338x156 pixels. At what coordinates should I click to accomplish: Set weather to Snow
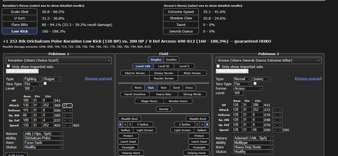(189, 88)
